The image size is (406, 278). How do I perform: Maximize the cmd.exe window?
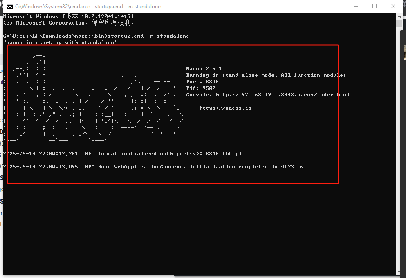[x=375, y=6]
